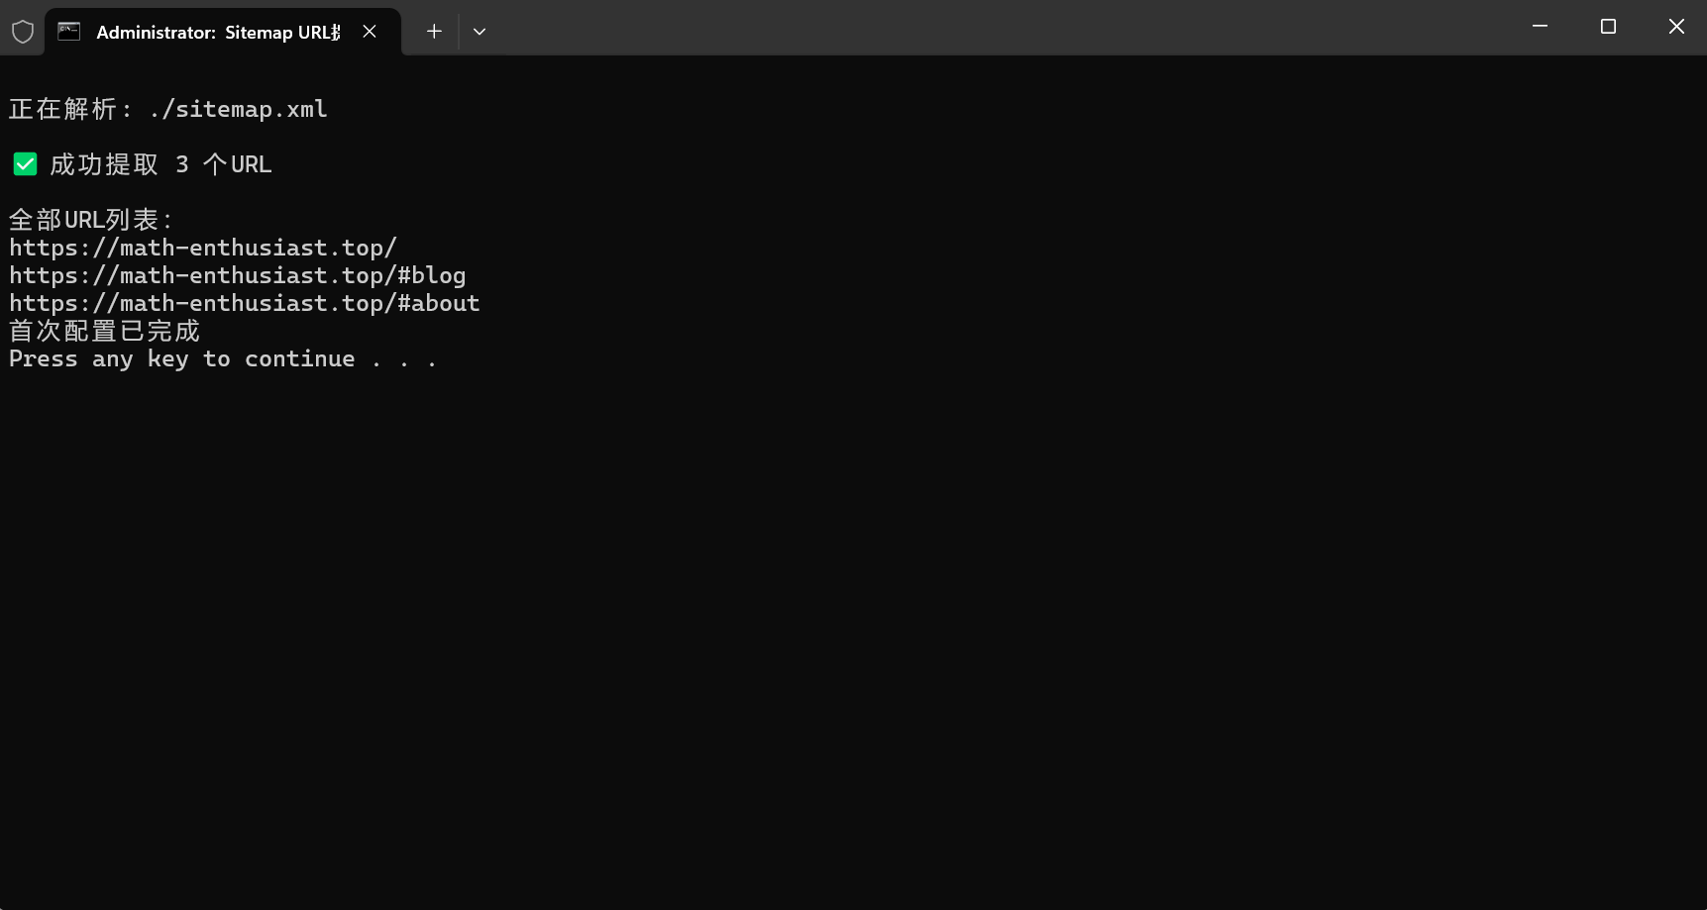The image size is (1707, 910).
Task: Maximize the terminal window
Action: pyautogui.click(x=1608, y=27)
